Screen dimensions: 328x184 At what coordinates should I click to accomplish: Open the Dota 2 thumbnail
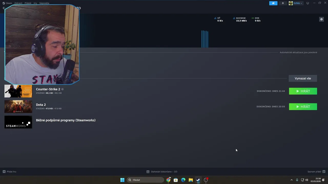pyautogui.click(x=18, y=107)
